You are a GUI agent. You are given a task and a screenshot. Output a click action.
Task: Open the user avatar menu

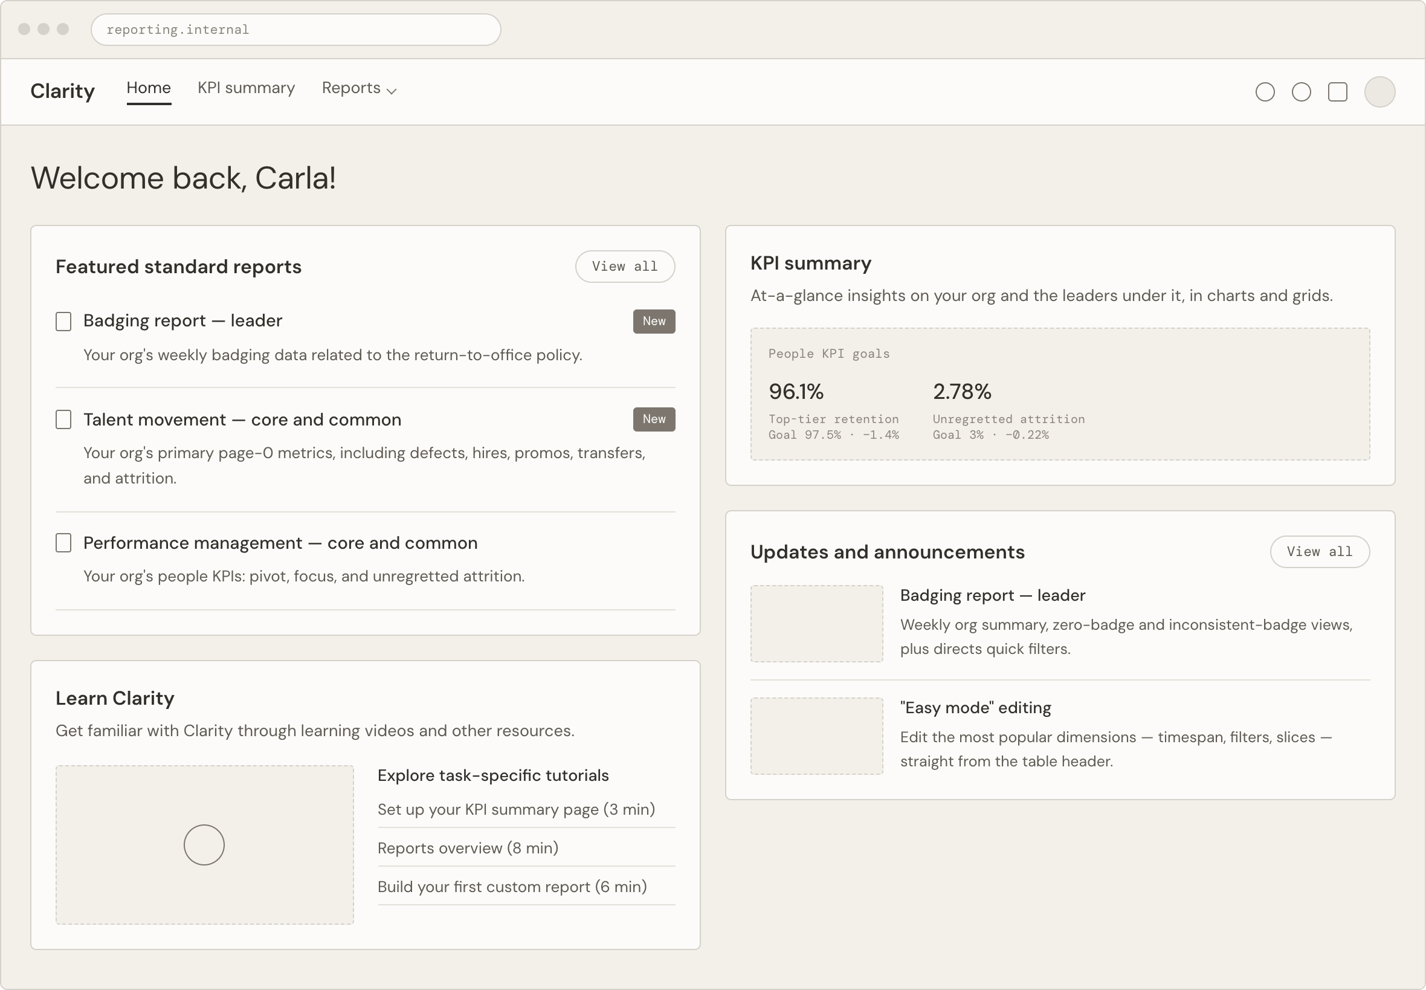[x=1379, y=92]
